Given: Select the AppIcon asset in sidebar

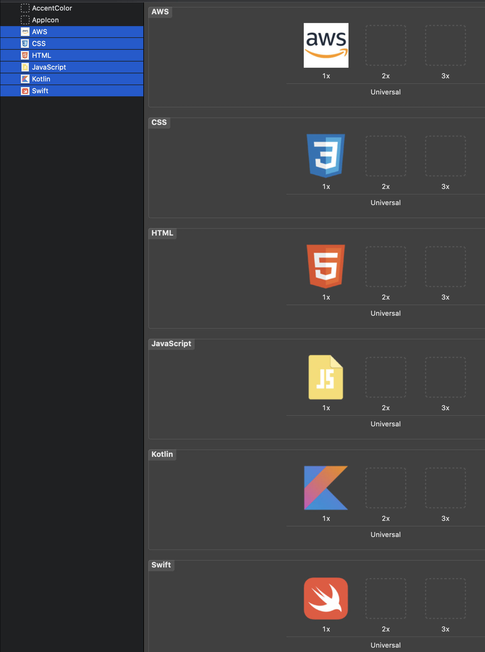Looking at the screenshot, I should 72,20.
